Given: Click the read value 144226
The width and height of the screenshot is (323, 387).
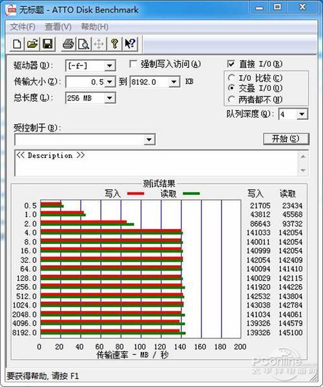Looking at the screenshot, I should click(291, 287).
